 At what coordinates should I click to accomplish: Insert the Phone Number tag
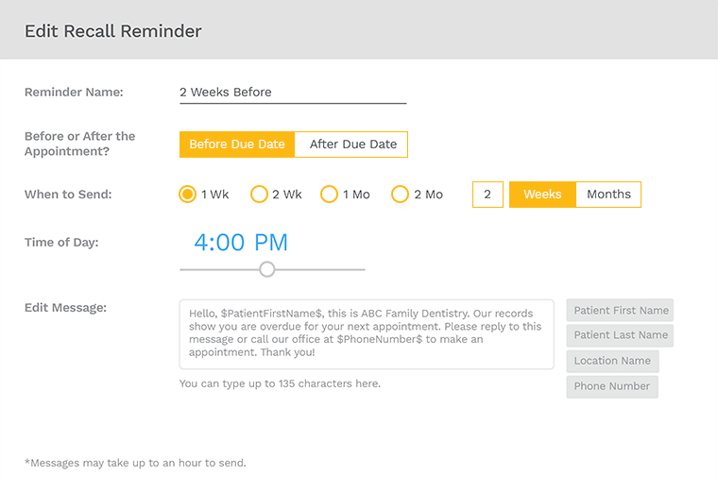click(x=612, y=387)
